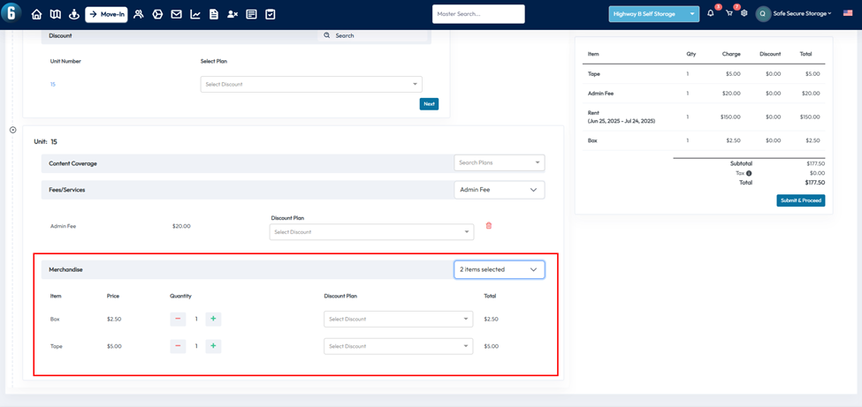862x407 pixels.
Task: Open the notifications bell icon
Action: [711, 13]
